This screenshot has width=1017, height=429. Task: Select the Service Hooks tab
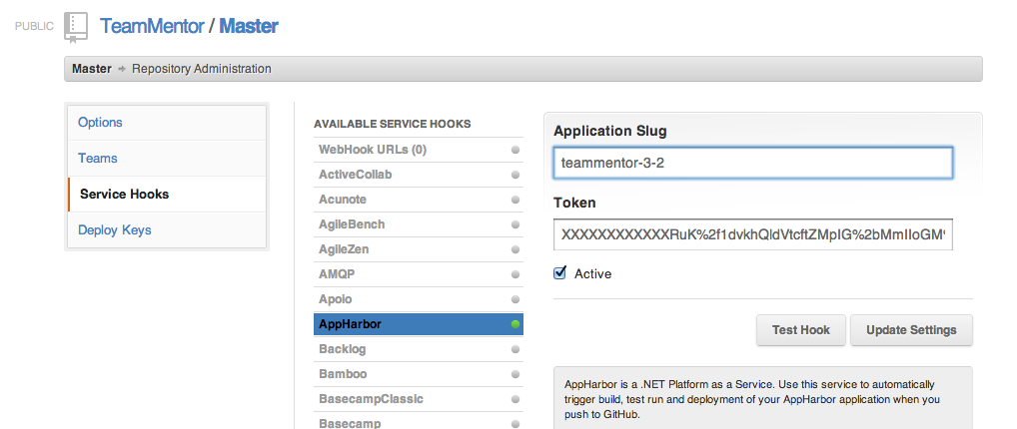pyautogui.click(x=125, y=195)
